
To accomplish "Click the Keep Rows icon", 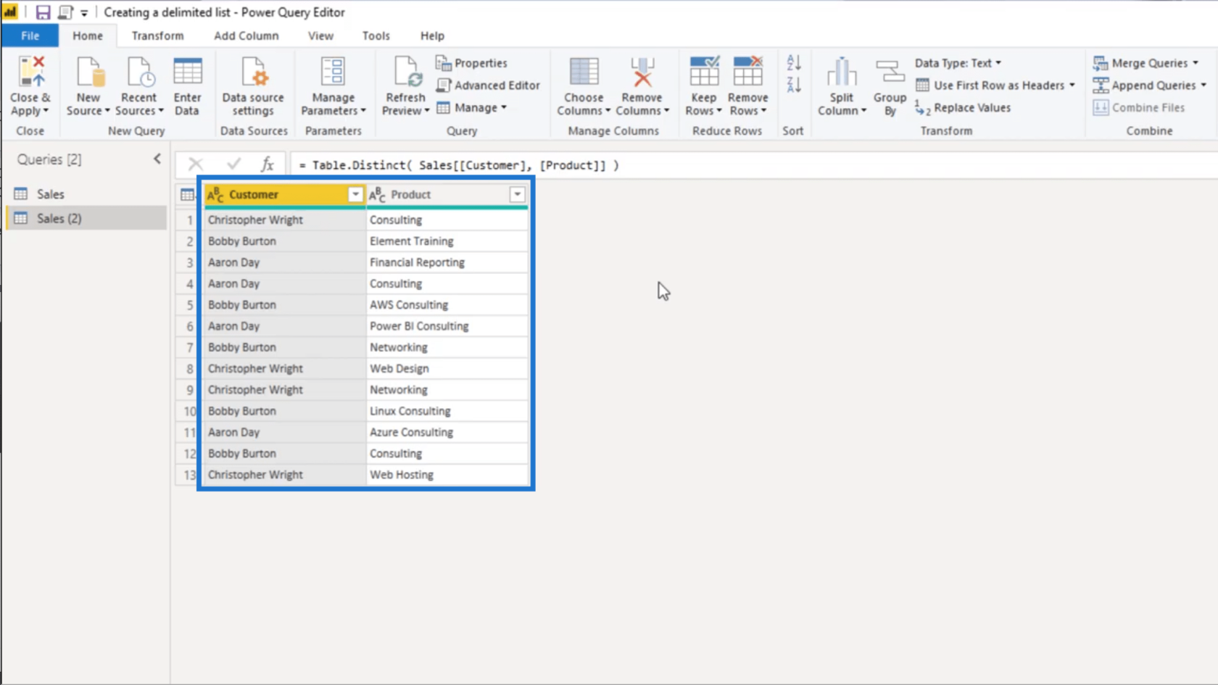I will (704, 72).
